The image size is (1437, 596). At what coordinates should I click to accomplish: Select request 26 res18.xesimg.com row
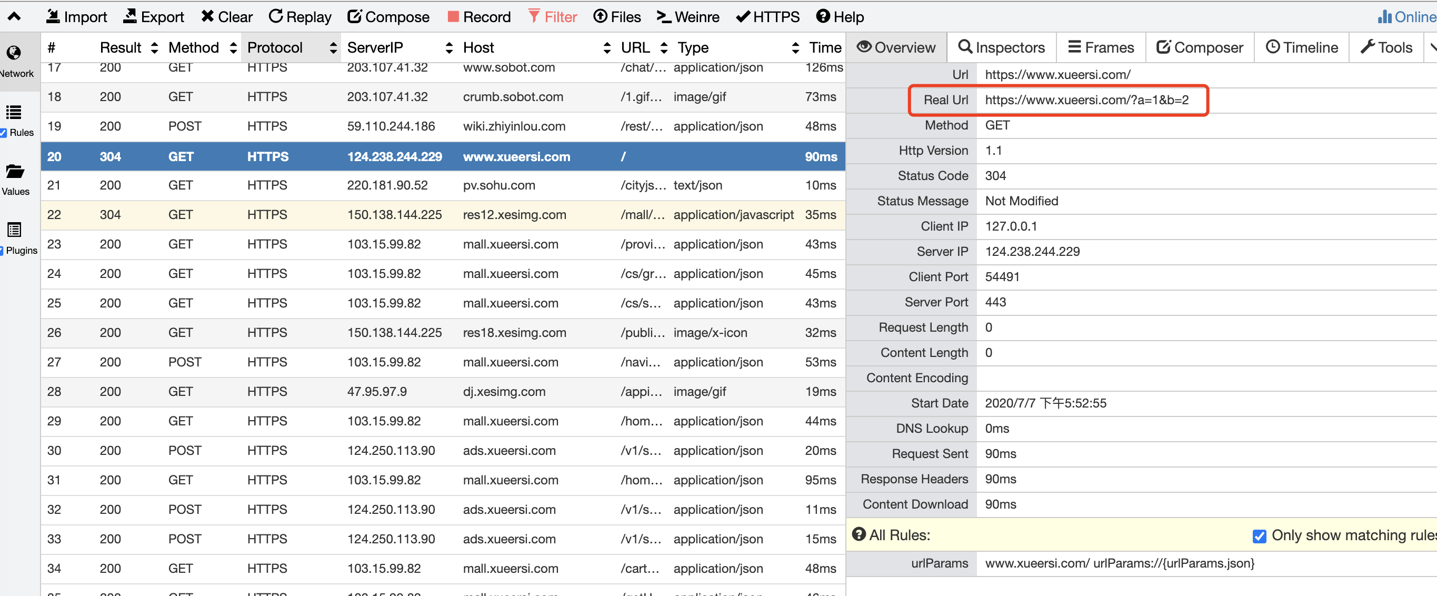(x=443, y=333)
